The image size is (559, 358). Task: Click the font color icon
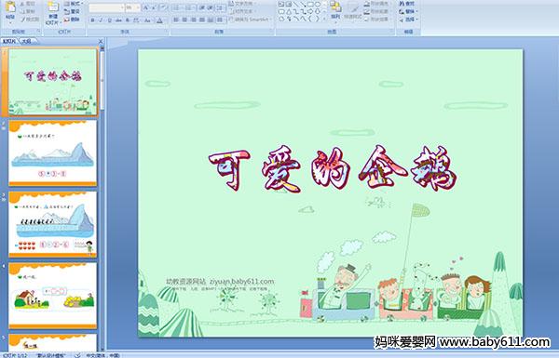[159, 20]
